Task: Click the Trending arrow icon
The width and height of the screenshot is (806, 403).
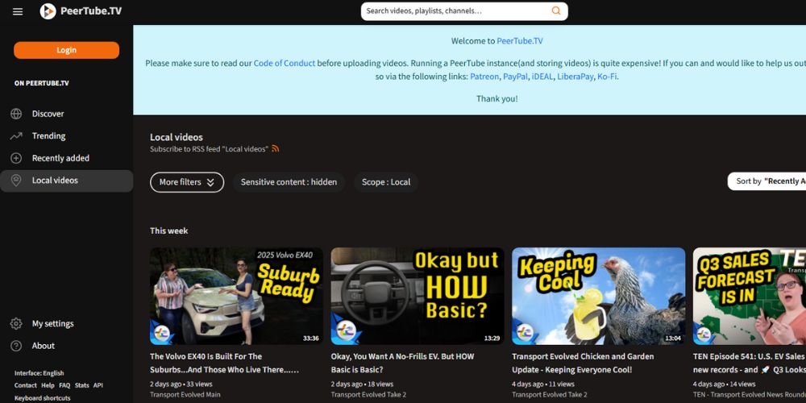Action: point(16,135)
